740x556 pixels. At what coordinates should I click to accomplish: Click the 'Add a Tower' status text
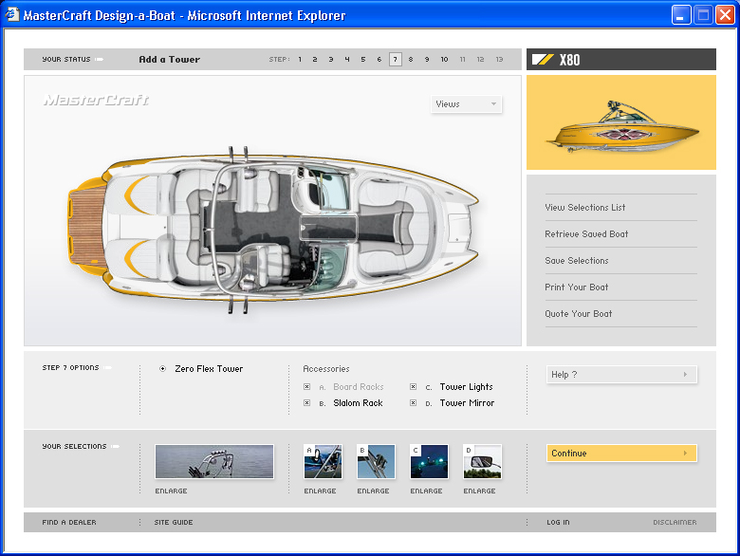click(x=170, y=60)
